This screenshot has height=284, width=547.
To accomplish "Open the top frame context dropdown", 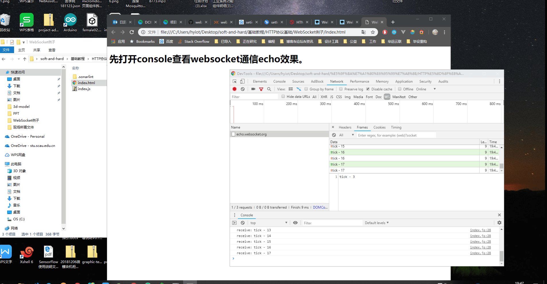I will coord(268,223).
